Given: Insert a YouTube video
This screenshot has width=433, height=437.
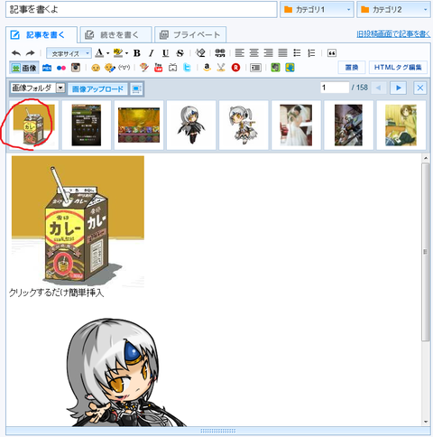Looking at the screenshot, I should 158,68.
